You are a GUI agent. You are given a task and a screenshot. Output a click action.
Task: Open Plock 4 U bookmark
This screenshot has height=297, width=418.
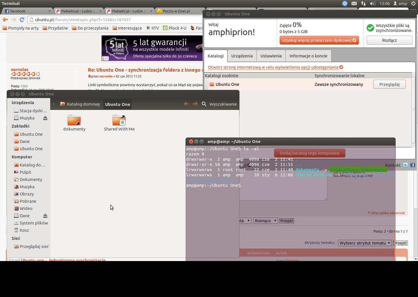(175, 28)
